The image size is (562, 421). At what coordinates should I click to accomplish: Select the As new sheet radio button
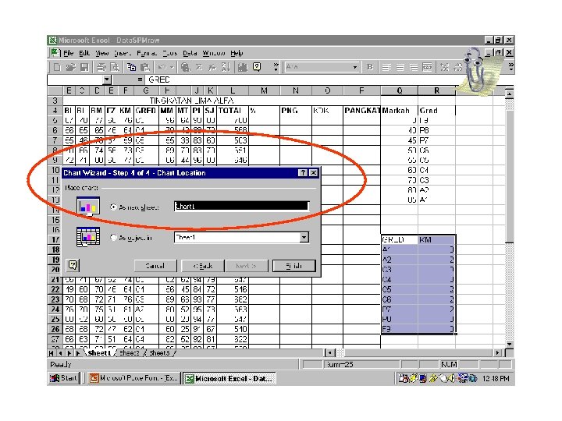(113, 207)
